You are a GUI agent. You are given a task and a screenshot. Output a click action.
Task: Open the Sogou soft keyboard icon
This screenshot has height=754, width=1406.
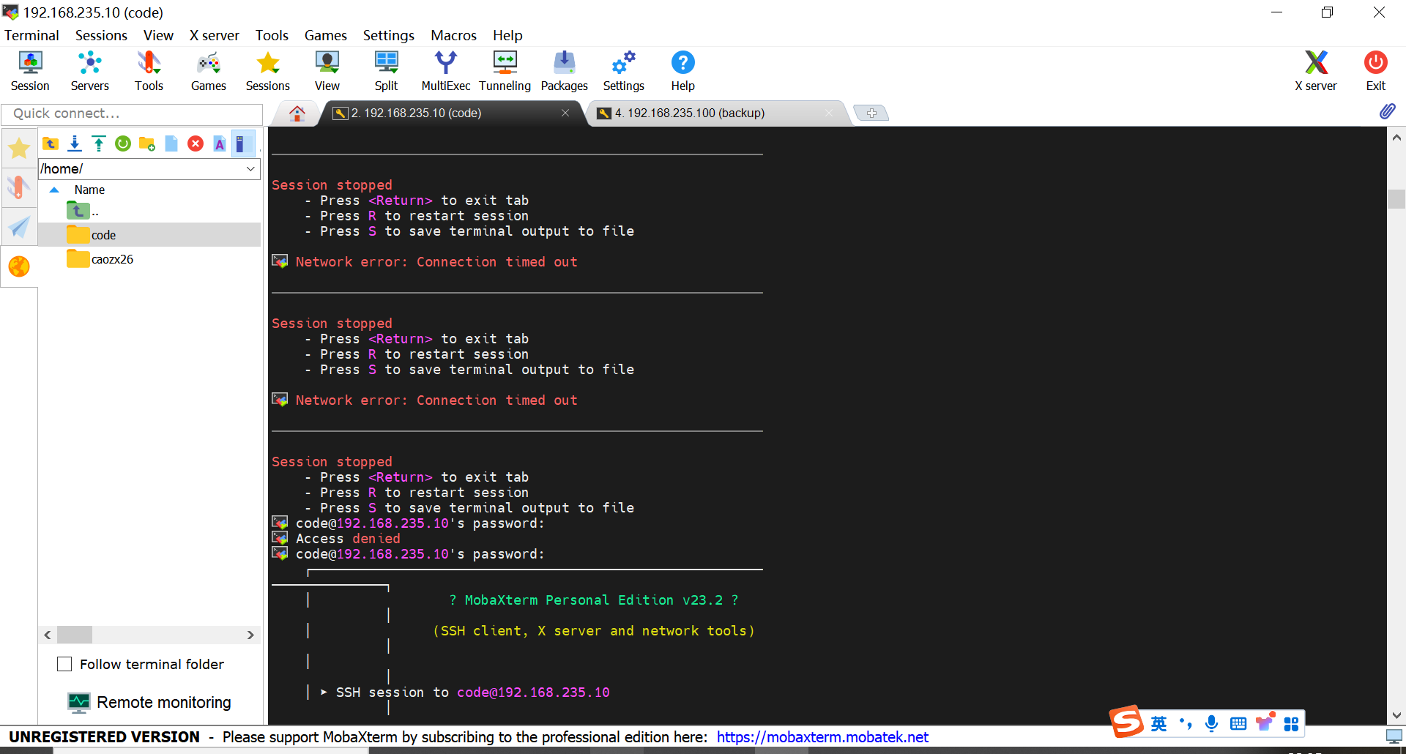[x=1238, y=724]
